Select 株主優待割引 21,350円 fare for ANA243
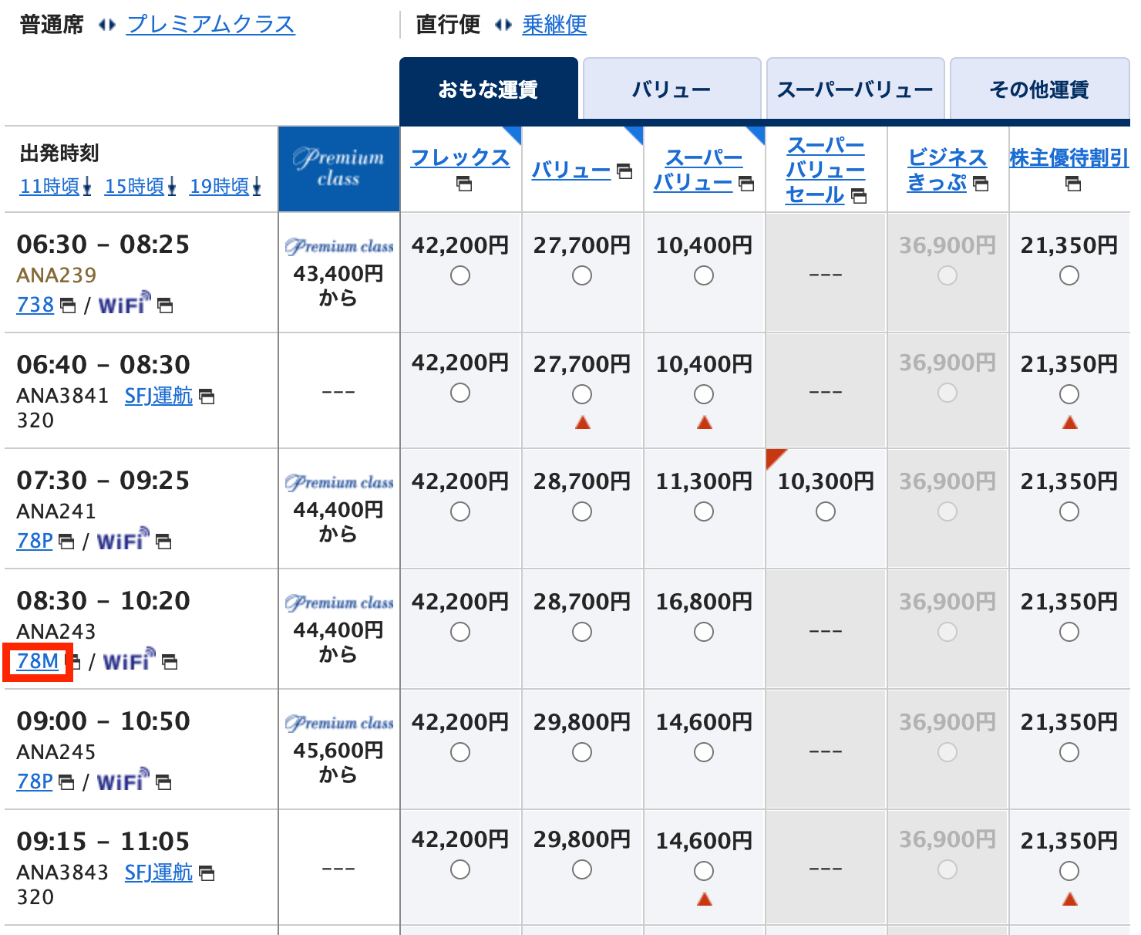Viewport: 1141px width, 935px height. click(1069, 632)
